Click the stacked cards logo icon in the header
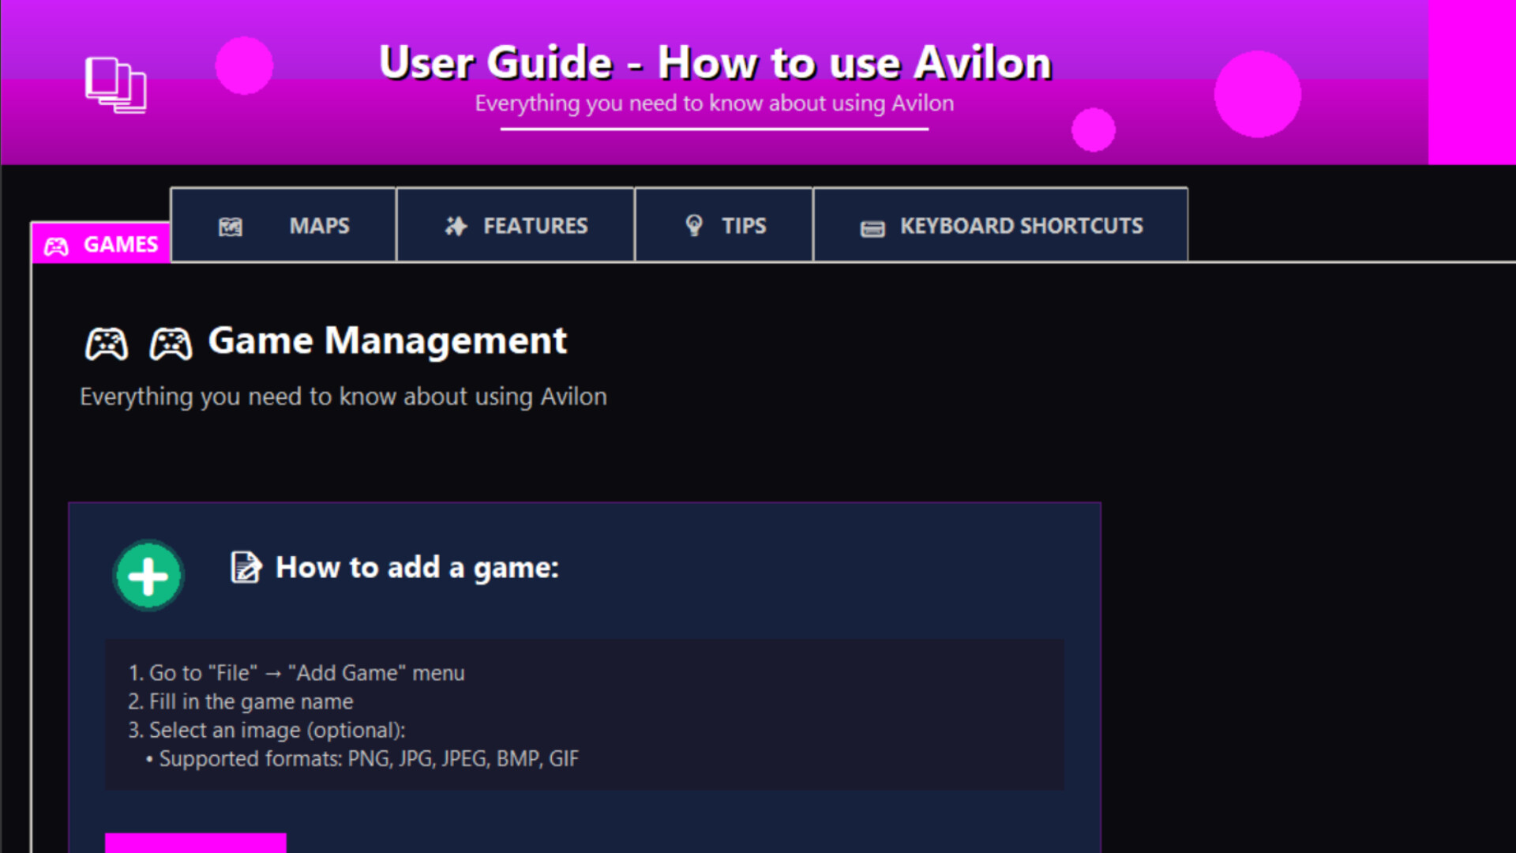This screenshot has width=1516, height=853. pos(115,85)
